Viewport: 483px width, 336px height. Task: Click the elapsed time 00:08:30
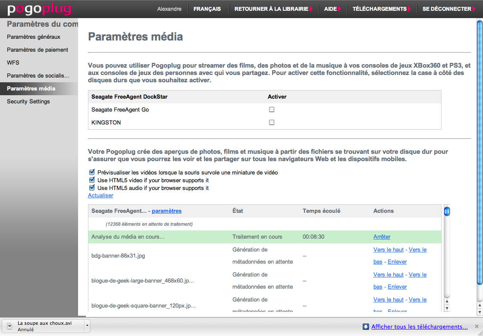coord(314,236)
